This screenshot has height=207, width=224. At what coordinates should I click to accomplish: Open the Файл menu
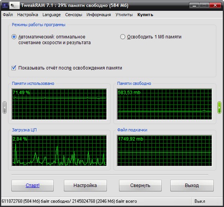(x=8, y=14)
